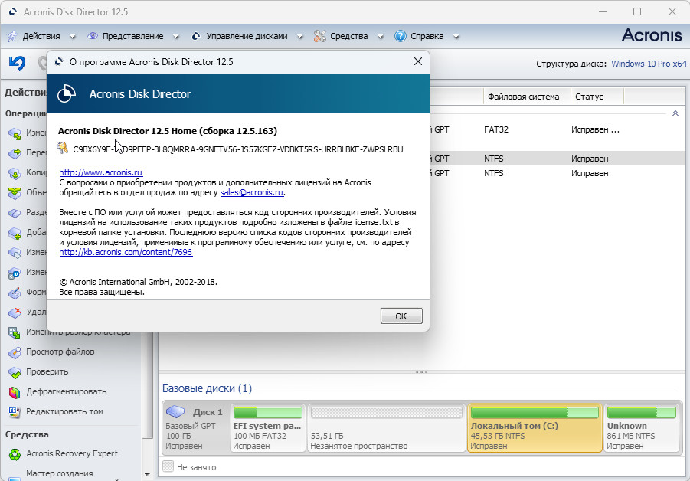Click the Просмотр файлов browse icon
This screenshot has height=481, width=690.
click(14, 352)
